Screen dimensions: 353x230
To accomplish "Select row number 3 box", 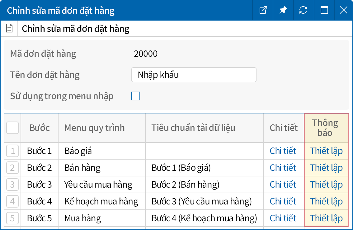I will click(12, 185).
